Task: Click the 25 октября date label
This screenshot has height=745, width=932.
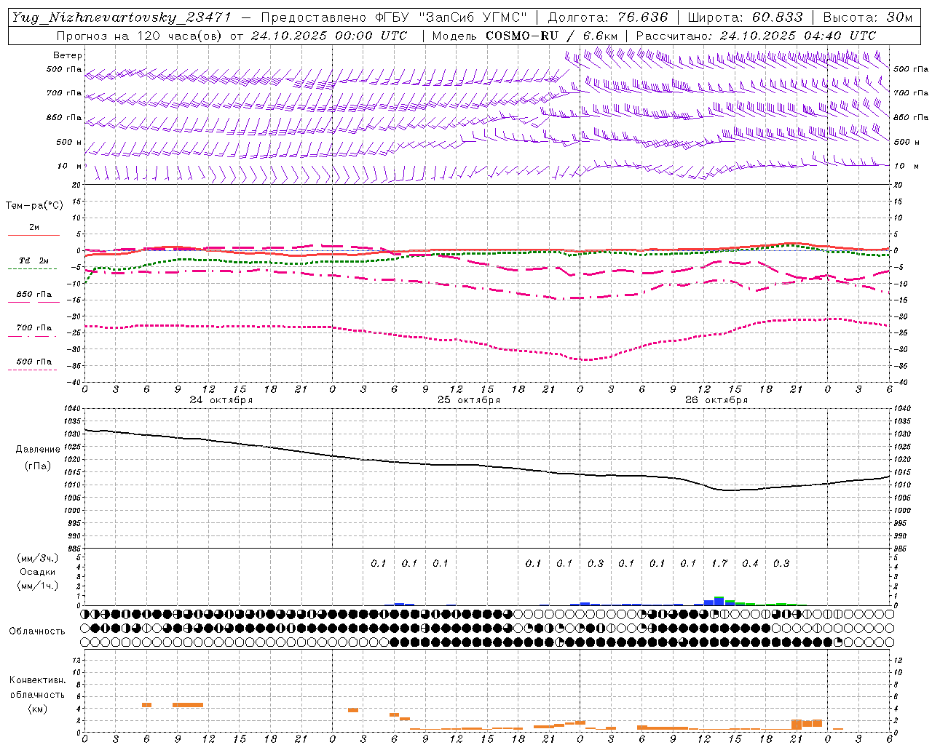Action: 469,400
